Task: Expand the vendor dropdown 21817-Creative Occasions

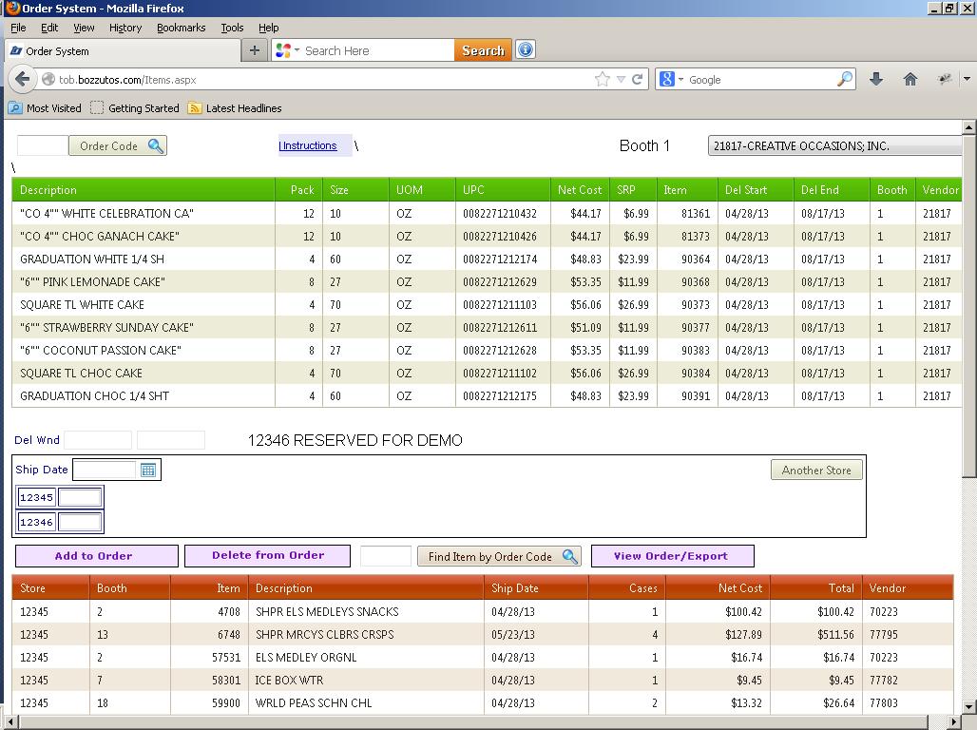Action: pos(836,145)
